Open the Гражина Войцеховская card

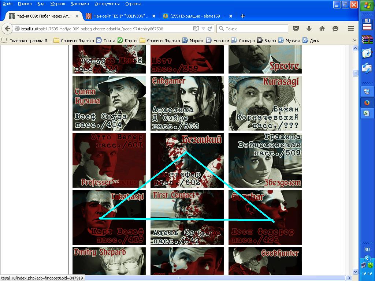[x=265, y=160]
